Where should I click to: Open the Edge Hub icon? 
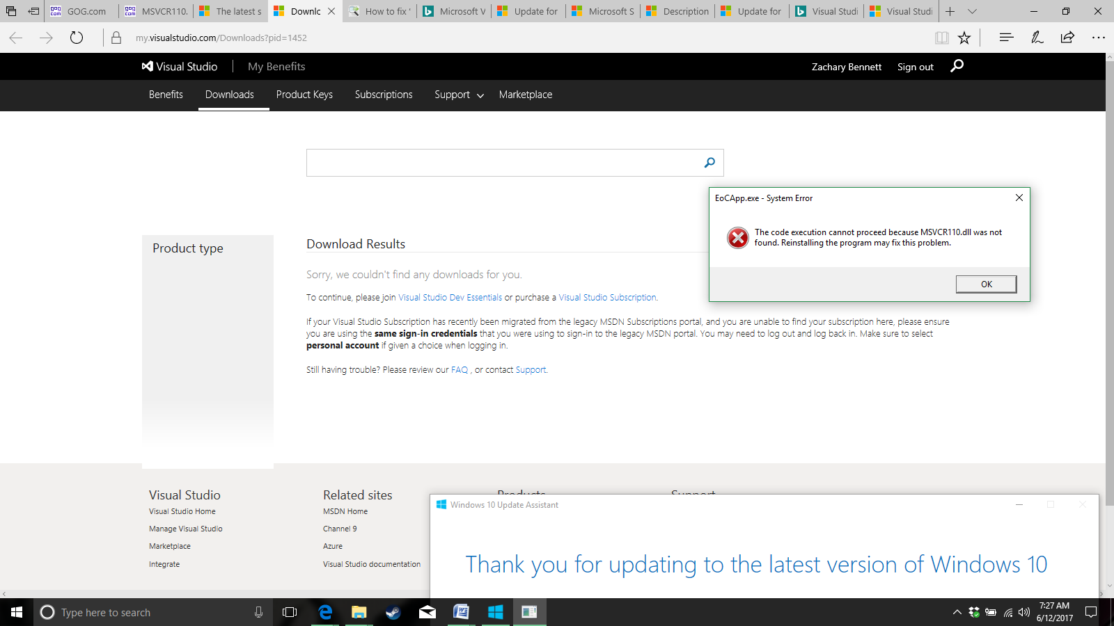pyautogui.click(x=1006, y=38)
